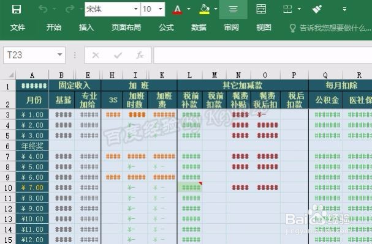Image resolution: width=372 pixels, height=244 pixels.
Task: Click the 税后扣款 header cell
Action: 294,100
